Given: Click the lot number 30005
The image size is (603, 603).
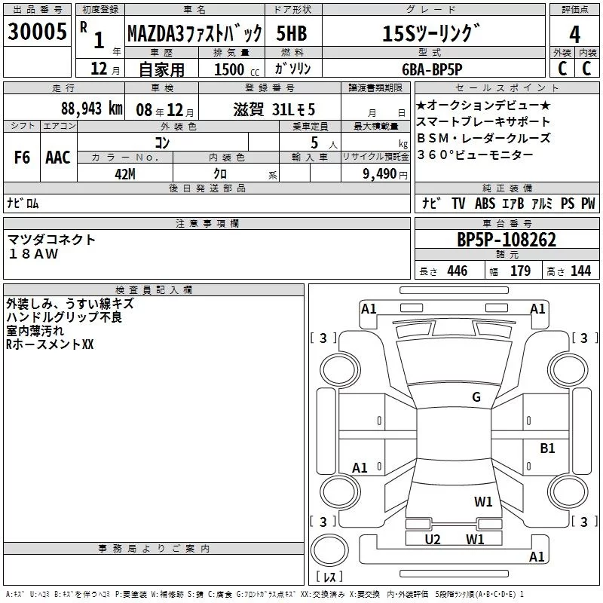Looking at the screenshot, I should point(37,32).
